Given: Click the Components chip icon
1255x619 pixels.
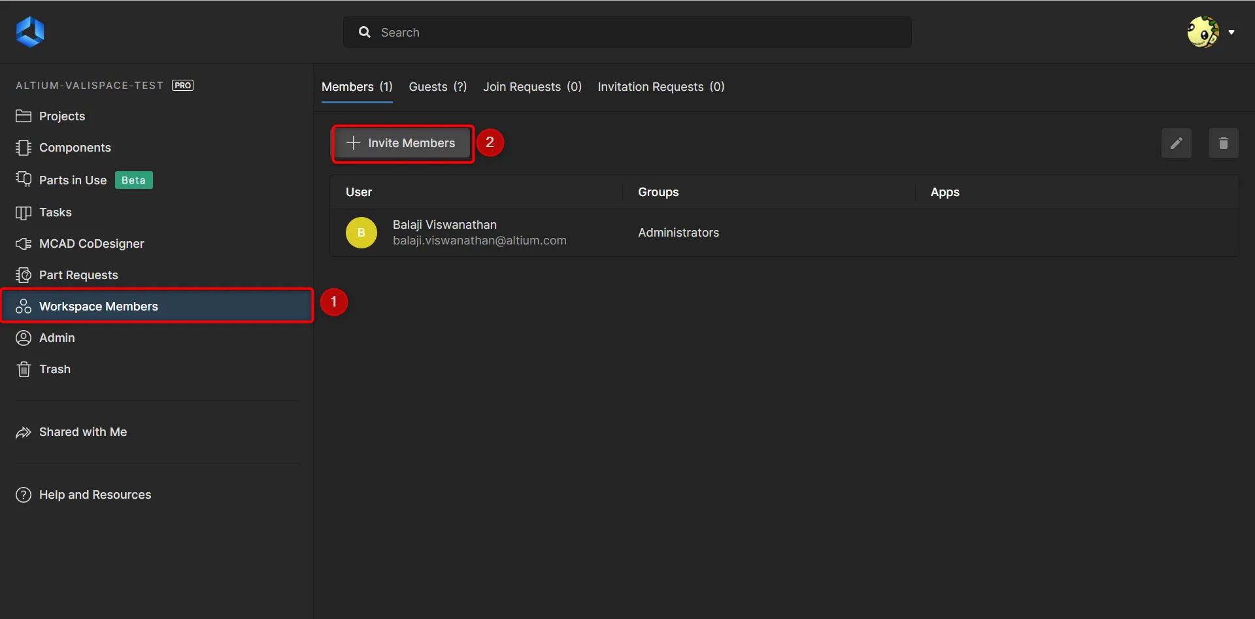Looking at the screenshot, I should click(x=24, y=148).
